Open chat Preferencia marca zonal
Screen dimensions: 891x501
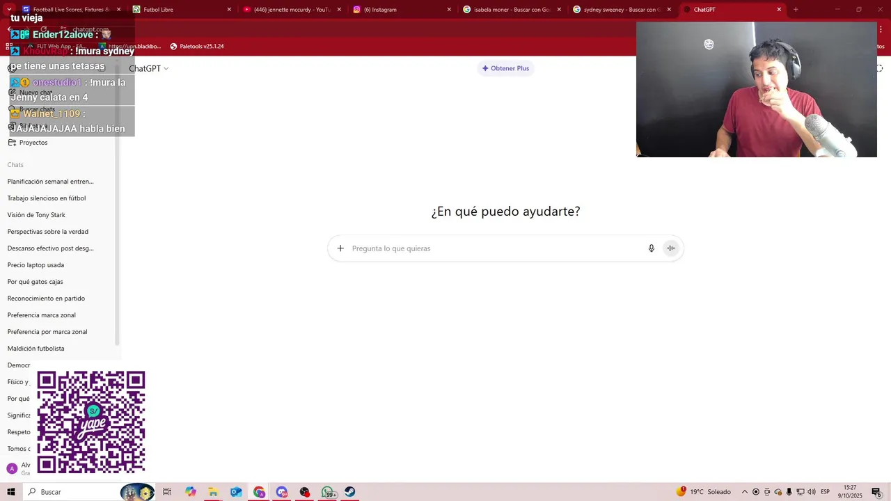pyautogui.click(x=42, y=315)
